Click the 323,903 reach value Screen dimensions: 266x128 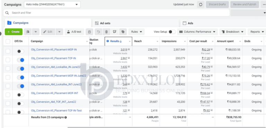pos(153,67)
